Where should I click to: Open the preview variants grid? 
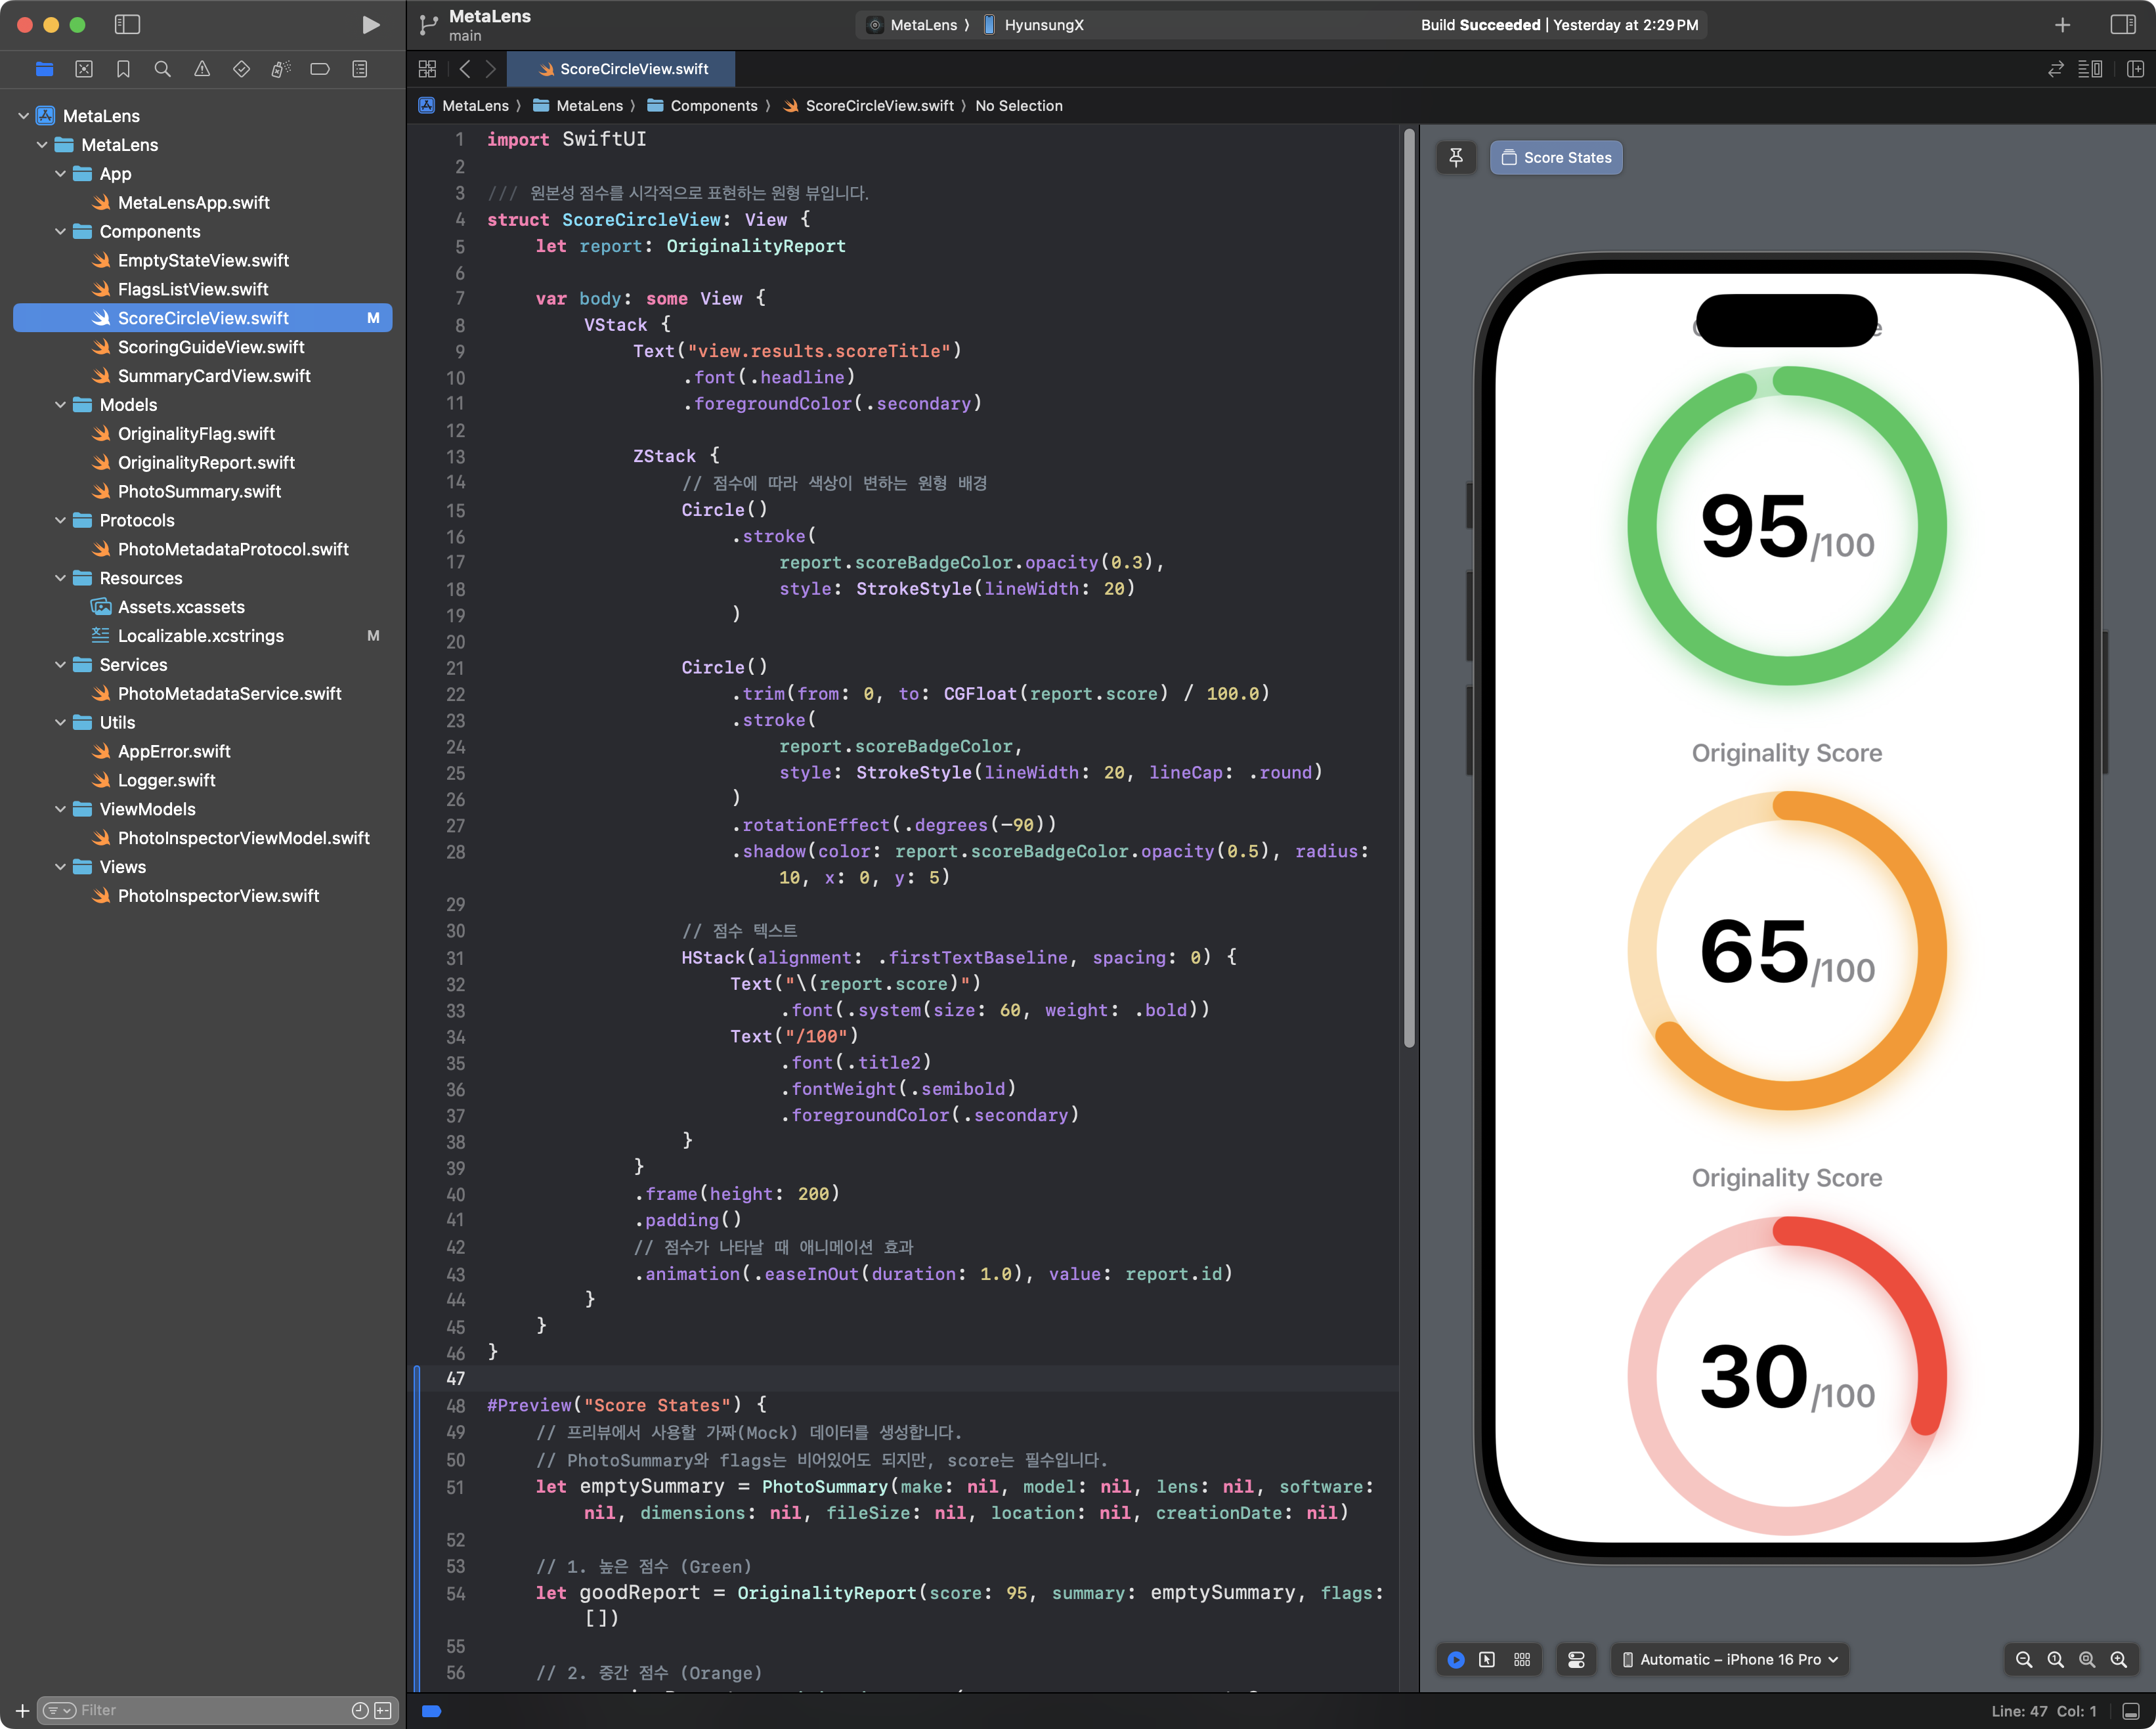(x=1522, y=1659)
